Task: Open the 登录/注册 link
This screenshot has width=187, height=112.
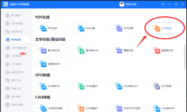Action: (131, 4)
